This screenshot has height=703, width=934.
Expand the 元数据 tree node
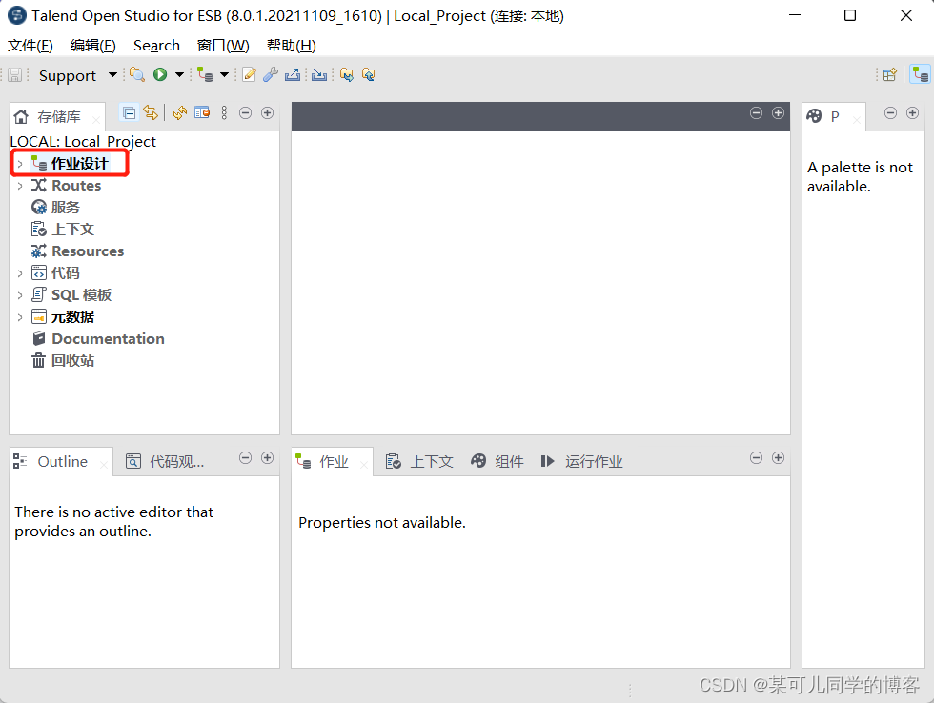pos(20,317)
